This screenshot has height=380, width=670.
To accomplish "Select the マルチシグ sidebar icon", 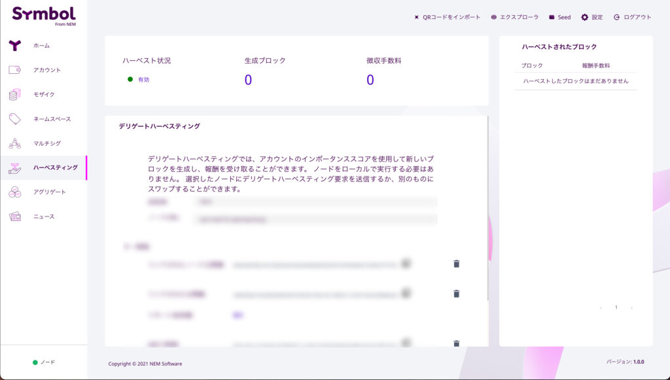I will 14,144.
